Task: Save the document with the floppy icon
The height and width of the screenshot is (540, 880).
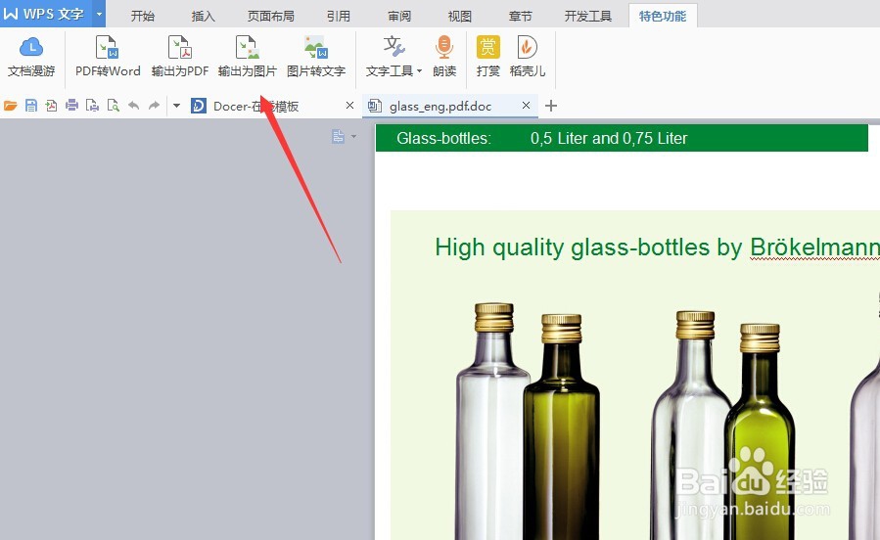Action: 31,106
